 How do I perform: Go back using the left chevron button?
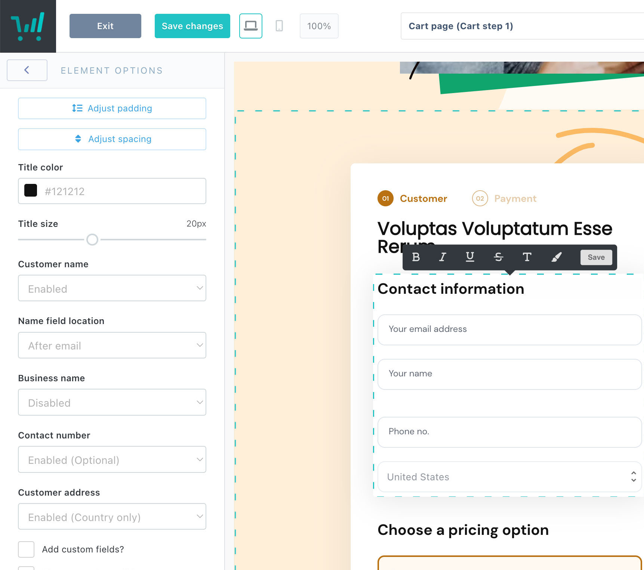coord(27,70)
